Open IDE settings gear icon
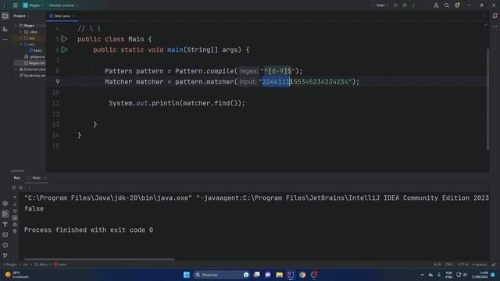Image resolution: width=500 pixels, height=281 pixels. (x=457, y=5)
